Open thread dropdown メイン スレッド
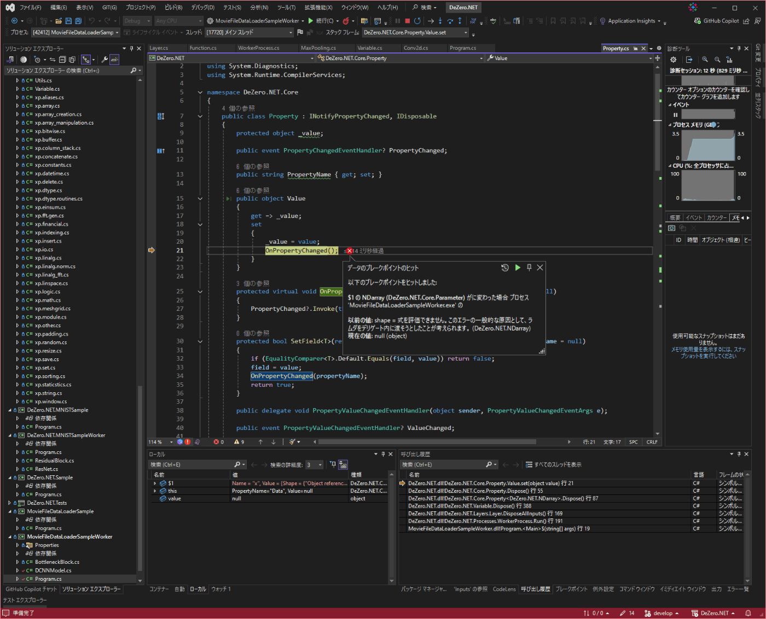The width and height of the screenshot is (766, 619). pos(249,33)
